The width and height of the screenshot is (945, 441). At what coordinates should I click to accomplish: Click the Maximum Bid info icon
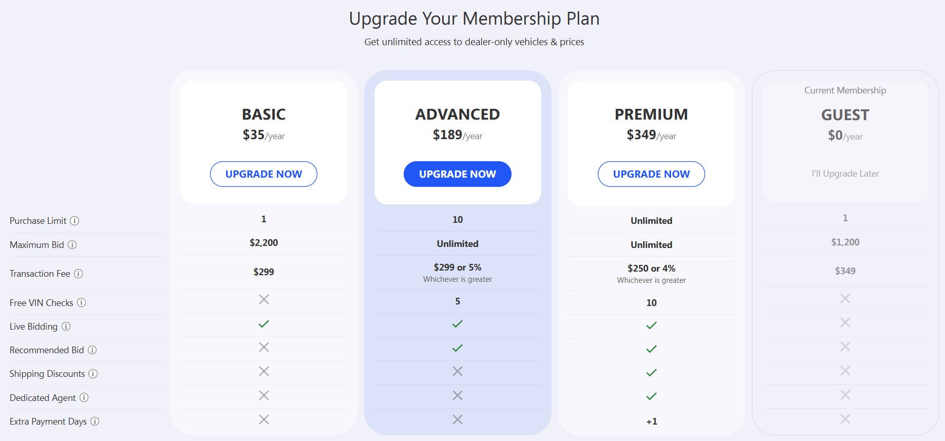(x=72, y=245)
